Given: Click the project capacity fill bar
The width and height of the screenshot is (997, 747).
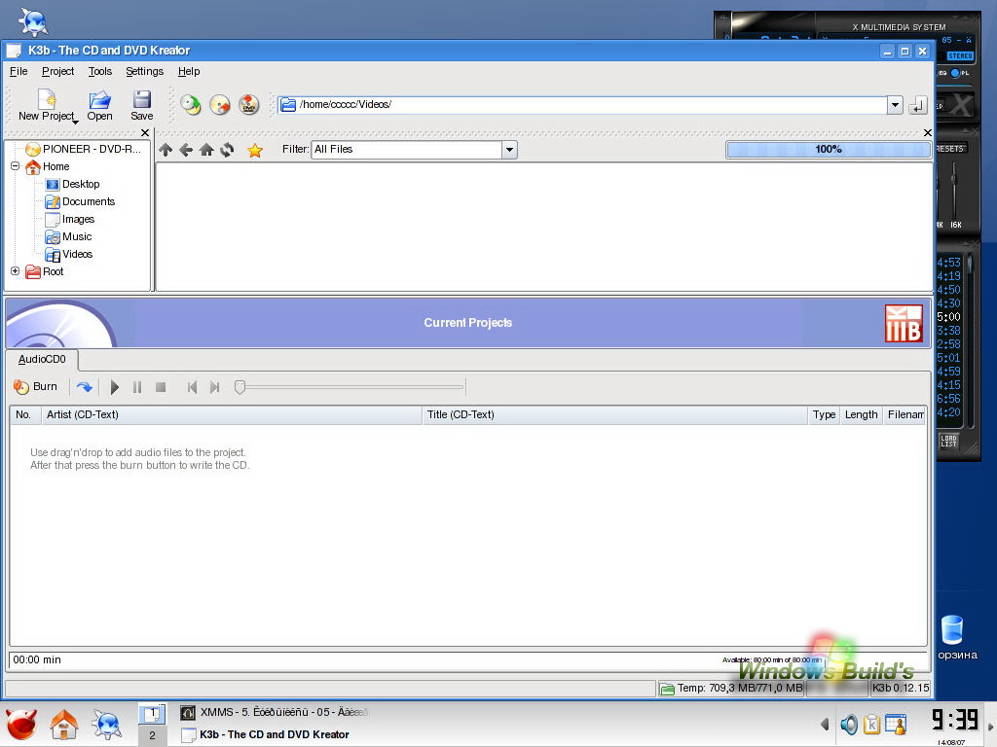Looking at the screenshot, I should click(468, 660).
